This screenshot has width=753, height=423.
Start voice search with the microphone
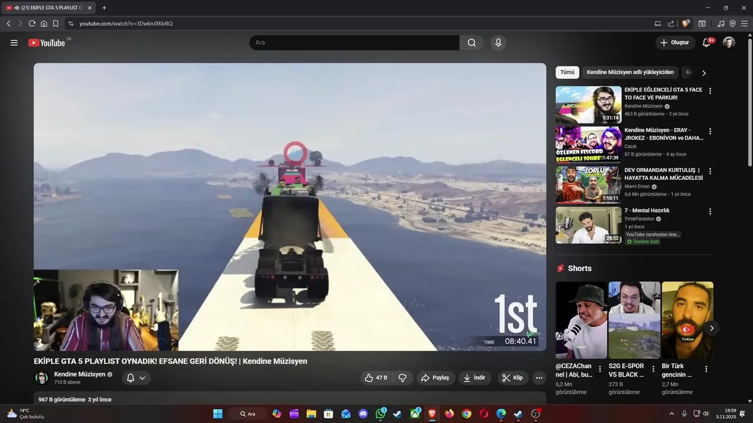pyautogui.click(x=498, y=42)
